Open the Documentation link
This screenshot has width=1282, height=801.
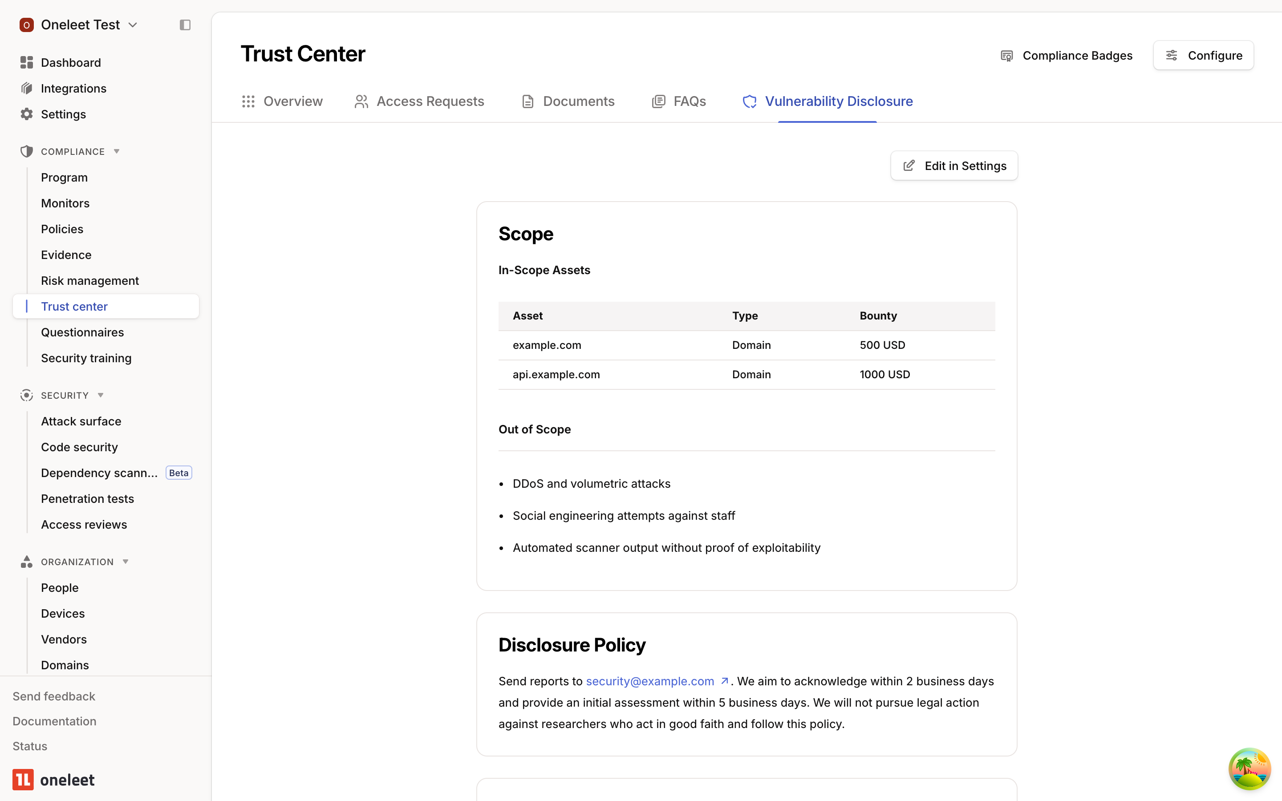tap(55, 721)
